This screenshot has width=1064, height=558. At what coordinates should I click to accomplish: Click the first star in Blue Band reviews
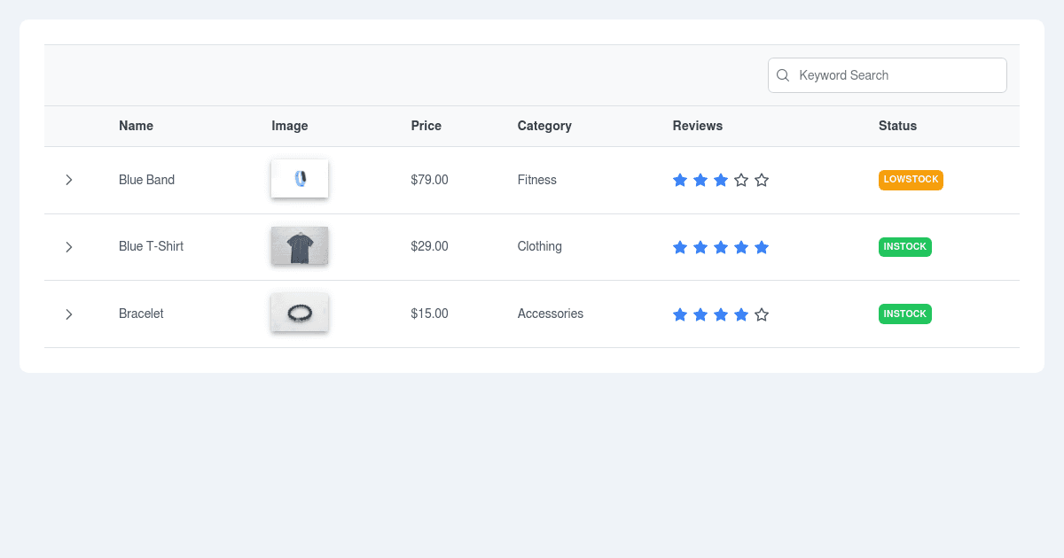point(680,180)
